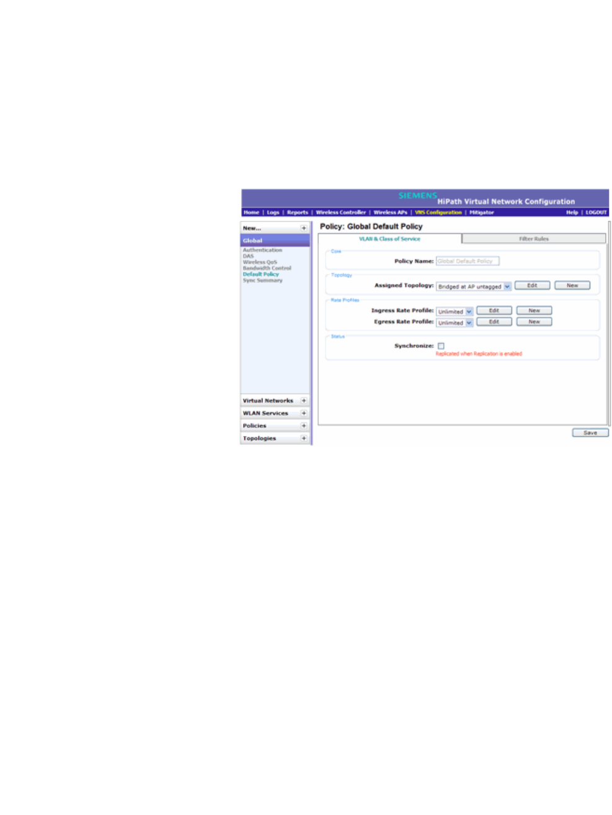Open Reports in top navigation
This screenshot has width=612, height=815.
click(x=297, y=212)
